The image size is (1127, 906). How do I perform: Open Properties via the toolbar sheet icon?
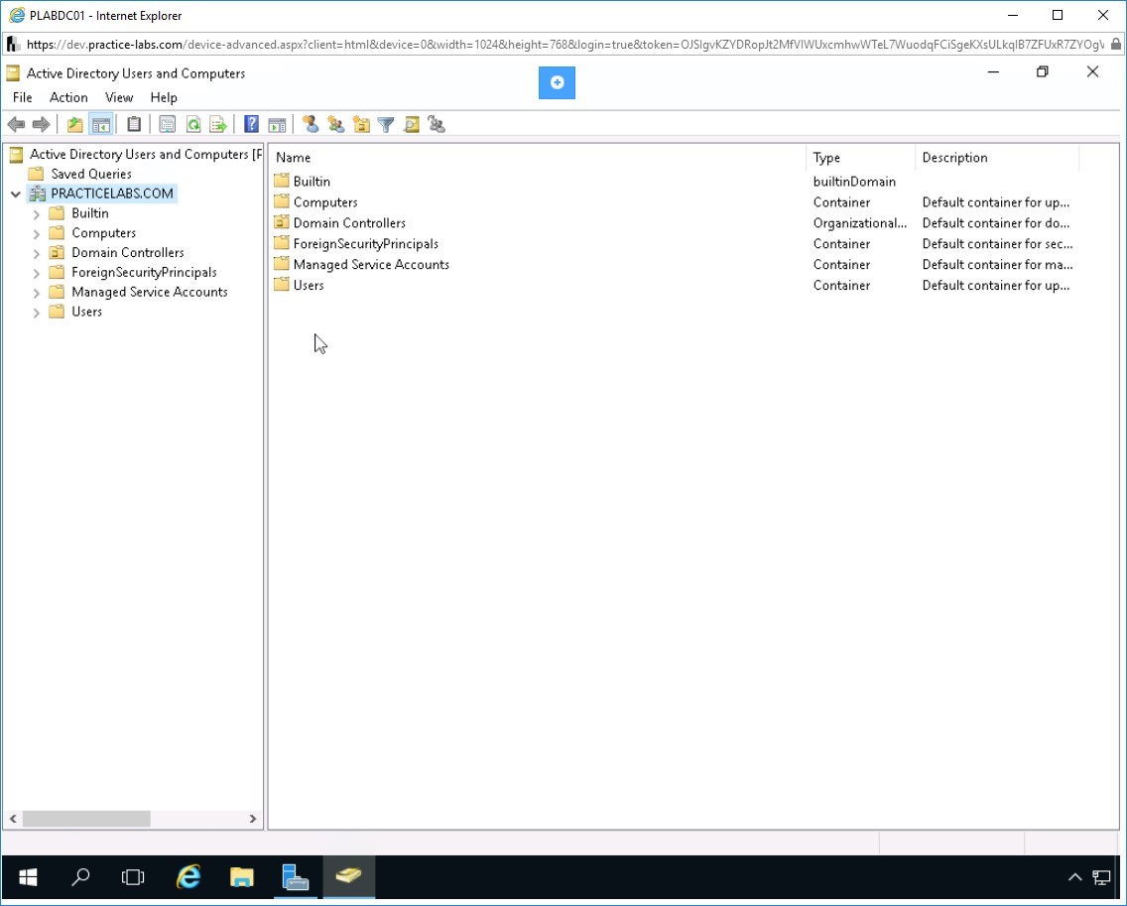[x=168, y=124]
